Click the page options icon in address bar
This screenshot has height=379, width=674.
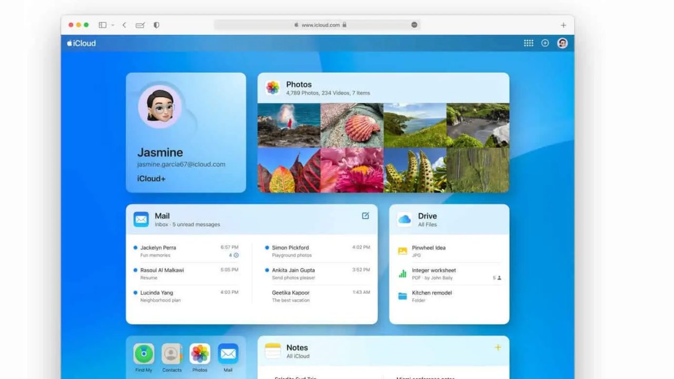[414, 25]
